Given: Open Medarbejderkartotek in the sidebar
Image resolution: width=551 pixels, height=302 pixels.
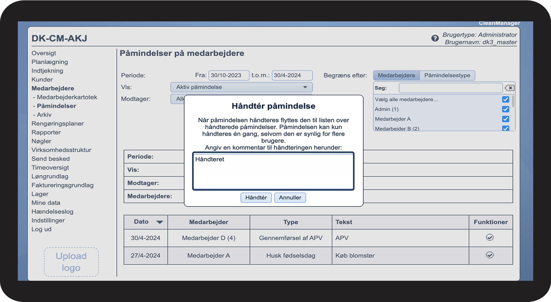Looking at the screenshot, I should pyautogui.click(x=67, y=97).
